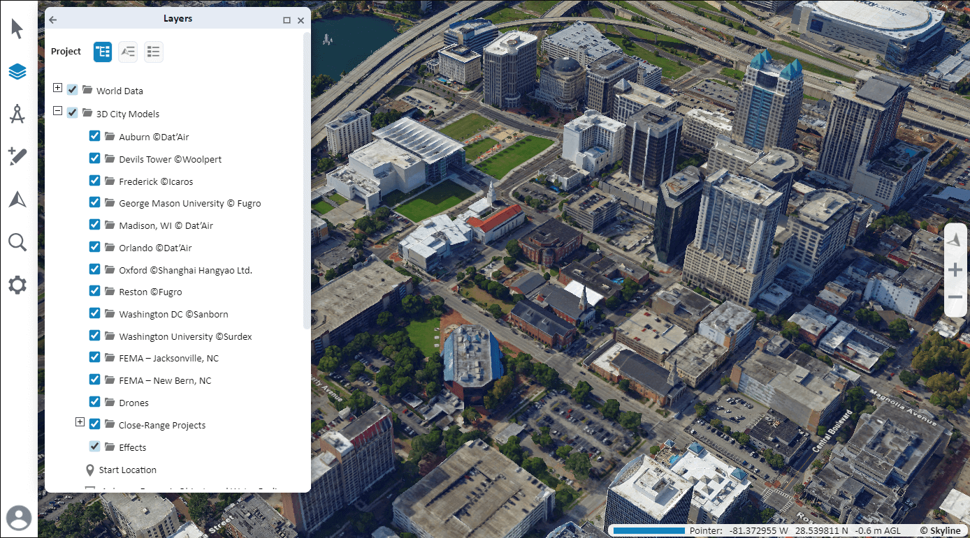Click the compass orientation control on the map
970x538 pixels.
[955, 239]
